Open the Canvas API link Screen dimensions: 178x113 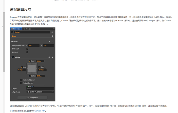[40, 111]
